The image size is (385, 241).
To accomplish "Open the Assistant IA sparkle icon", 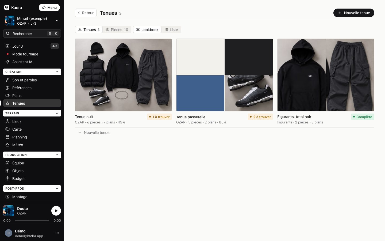I will click(7, 62).
